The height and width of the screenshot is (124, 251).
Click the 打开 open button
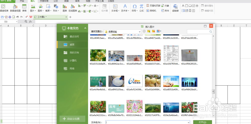pyautogui.click(x=203, y=122)
